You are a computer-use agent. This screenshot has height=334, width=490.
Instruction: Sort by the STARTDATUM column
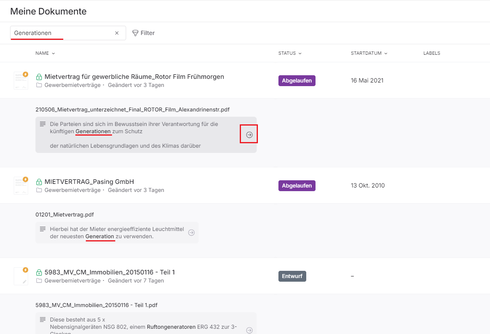(369, 53)
